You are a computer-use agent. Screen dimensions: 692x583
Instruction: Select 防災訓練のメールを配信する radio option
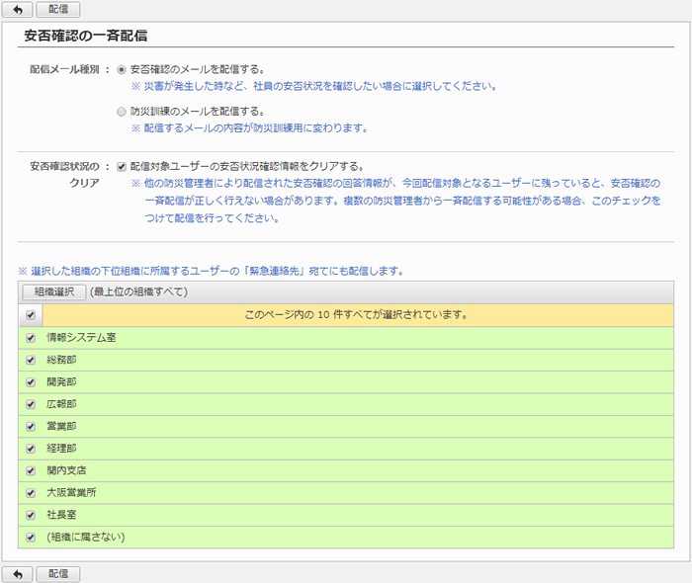[x=122, y=112]
